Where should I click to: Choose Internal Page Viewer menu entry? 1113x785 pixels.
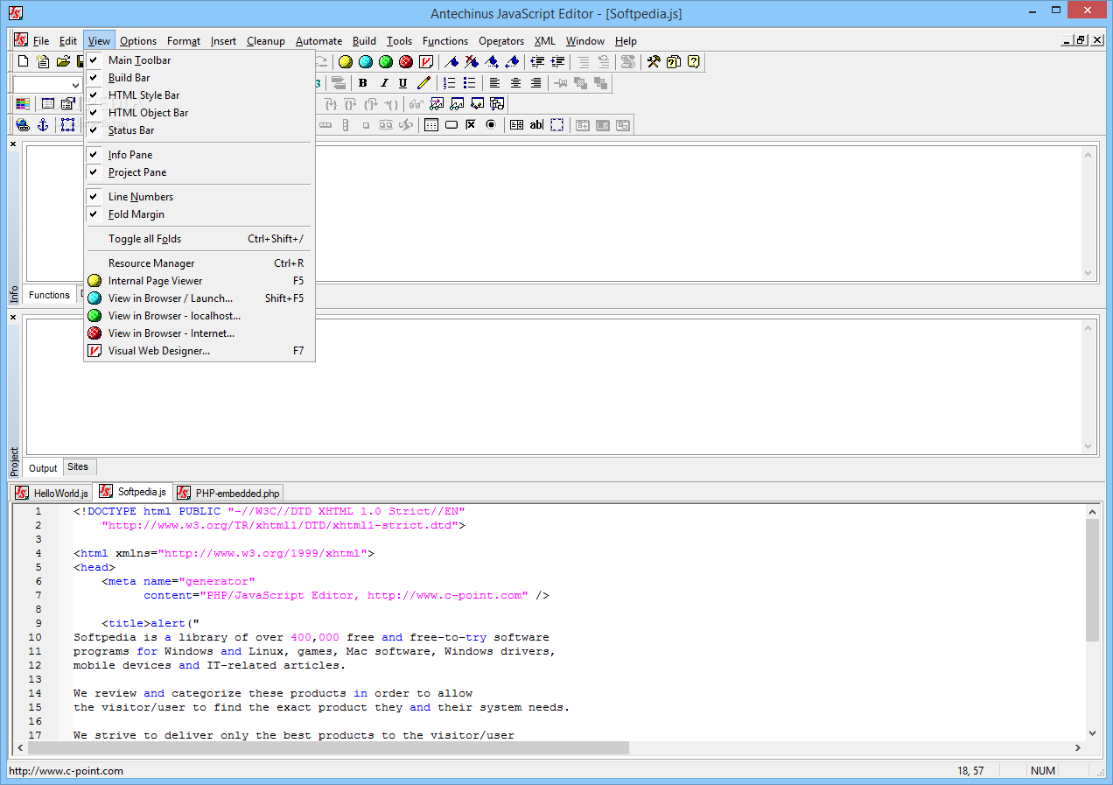155,281
